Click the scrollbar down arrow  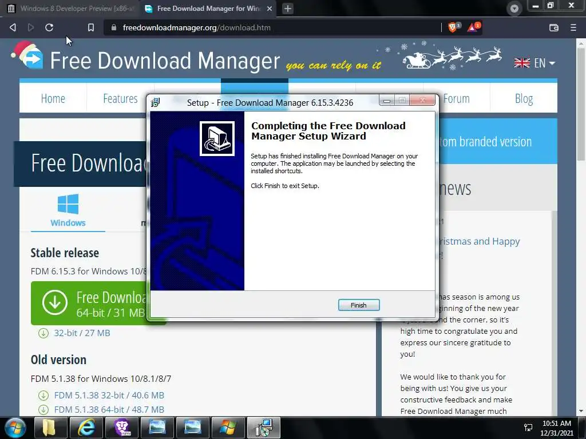581,411
